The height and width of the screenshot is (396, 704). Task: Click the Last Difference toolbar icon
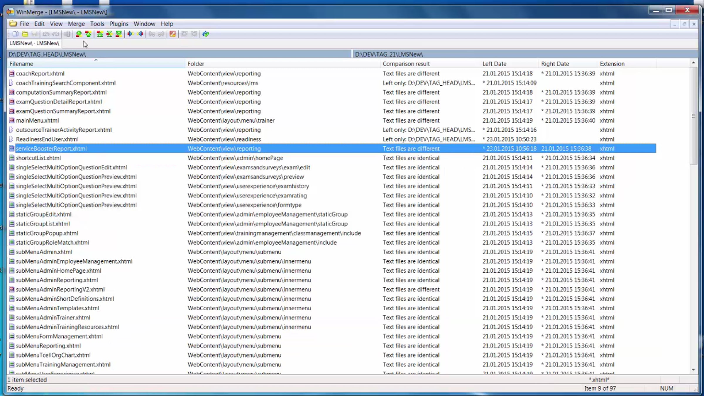[x=119, y=34]
